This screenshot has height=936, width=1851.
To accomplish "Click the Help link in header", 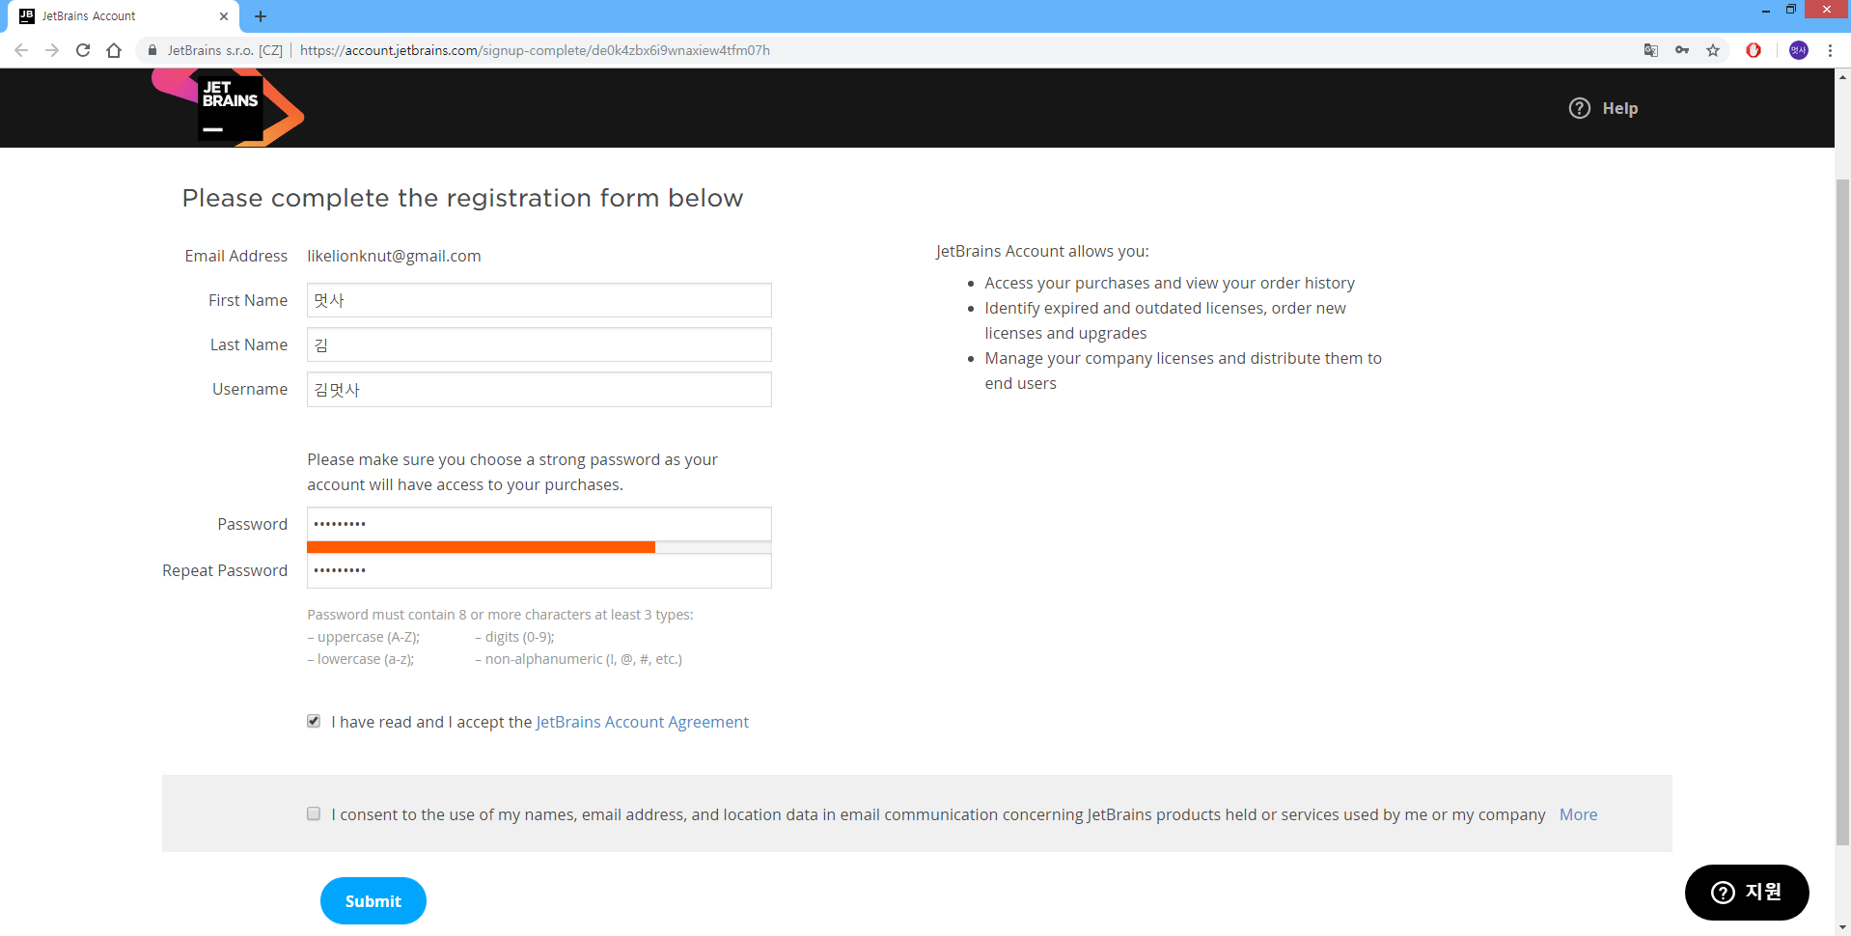I will click(x=1620, y=108).
